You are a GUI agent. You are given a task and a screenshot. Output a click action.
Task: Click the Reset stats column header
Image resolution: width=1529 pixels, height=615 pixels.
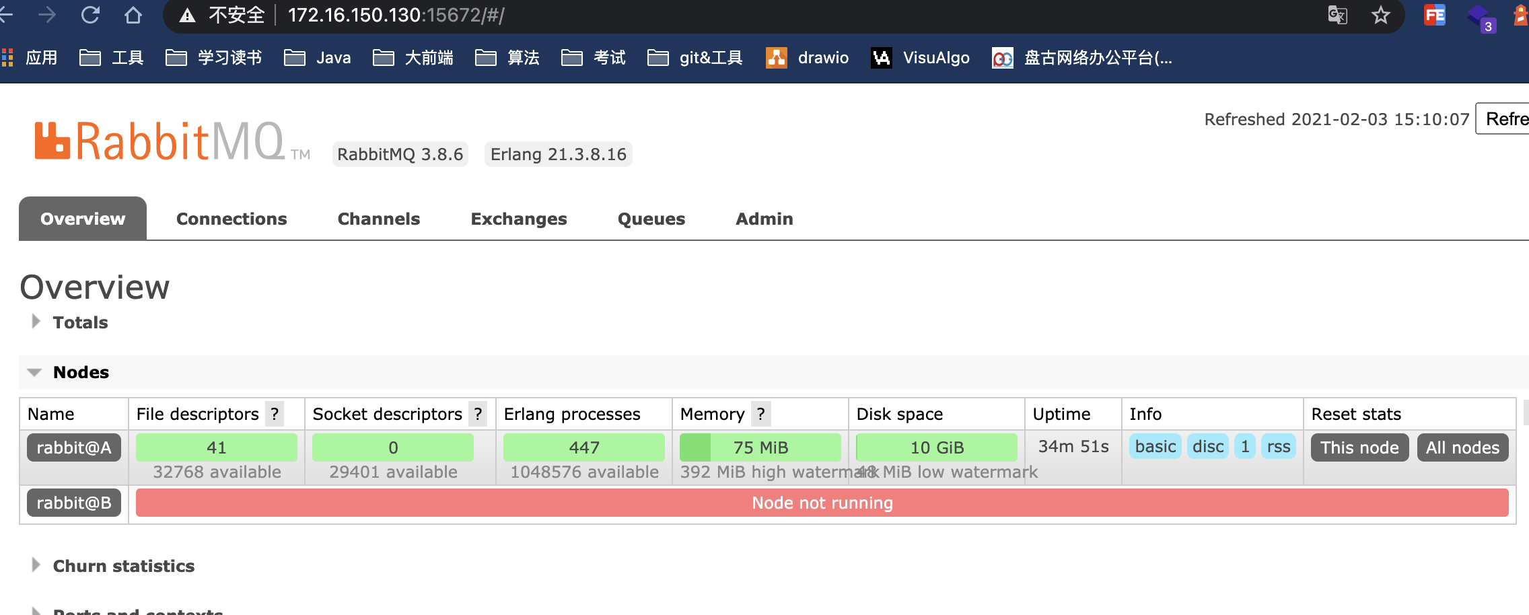(1356, 414)
